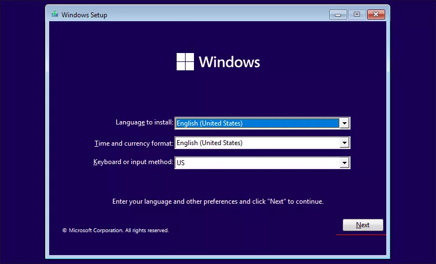Click the Keyboard or input method label
Viewport: 436px width, 264px height.
pyautogui.click(x=133, y=162)
